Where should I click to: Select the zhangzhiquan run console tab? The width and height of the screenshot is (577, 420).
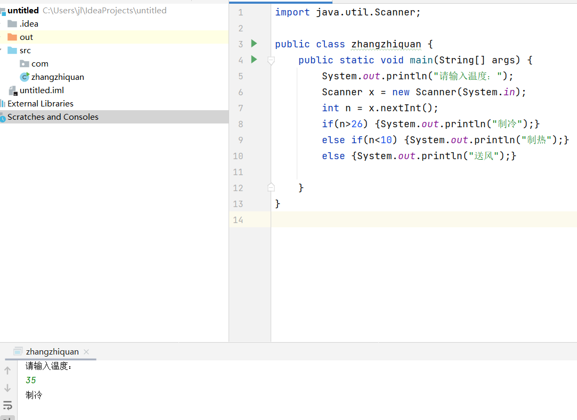(x=52, y=352)
